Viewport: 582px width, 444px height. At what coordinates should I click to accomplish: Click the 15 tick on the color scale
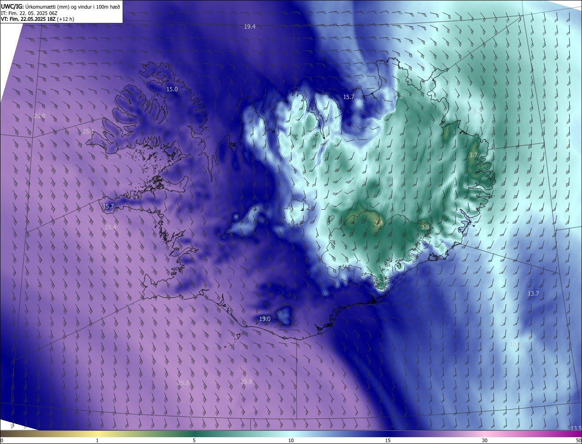[388, 440]
